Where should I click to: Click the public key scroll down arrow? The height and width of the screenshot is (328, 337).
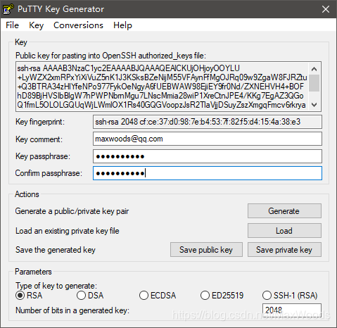314,105
